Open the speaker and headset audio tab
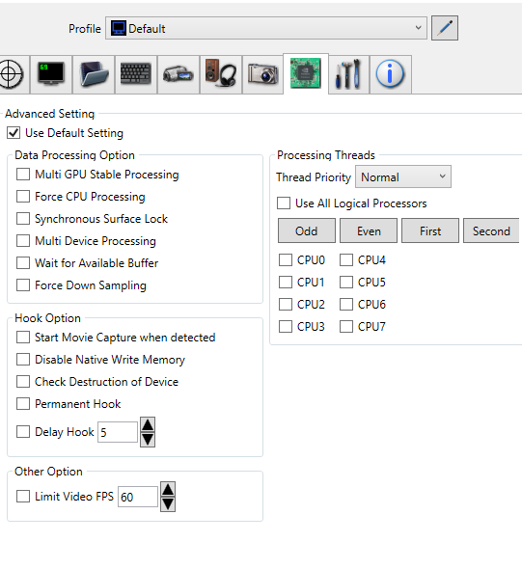522x569 pixels. 221,74
